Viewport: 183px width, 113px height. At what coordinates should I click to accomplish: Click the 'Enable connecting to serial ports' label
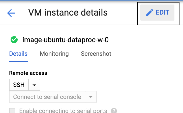pyautogui.click(x=63, y=111)
